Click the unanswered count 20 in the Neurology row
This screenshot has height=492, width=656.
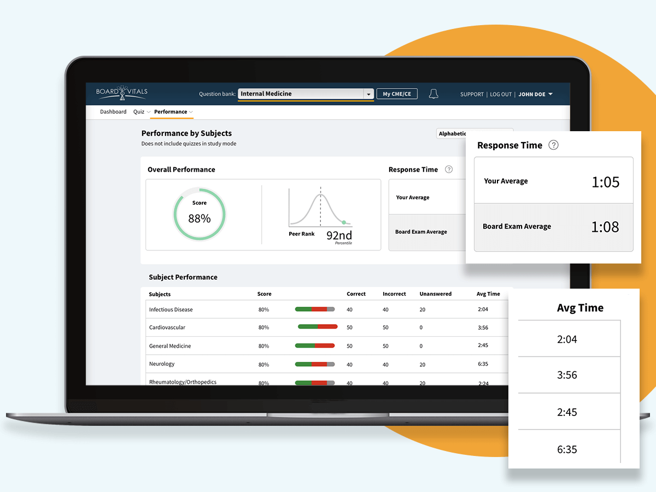tap(422, 365)
